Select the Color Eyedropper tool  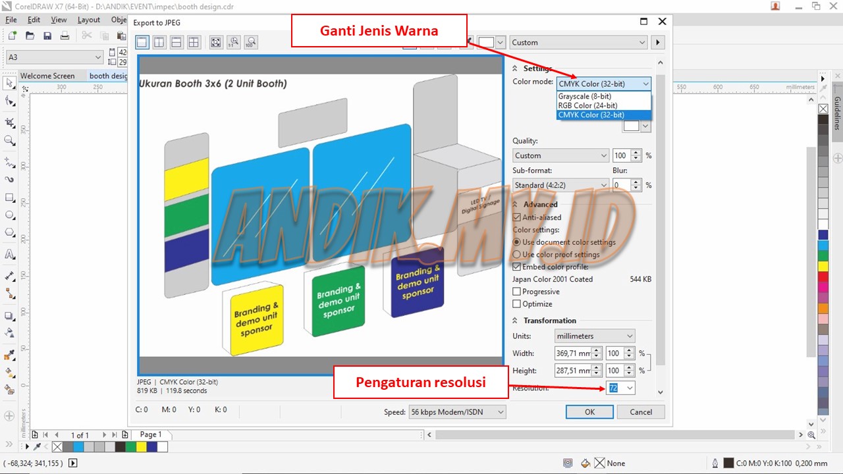(x=9, y=355)
